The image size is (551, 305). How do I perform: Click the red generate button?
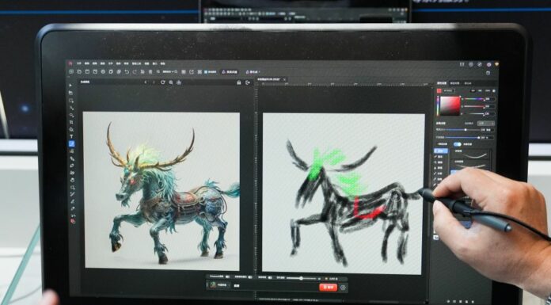point(329,287)
